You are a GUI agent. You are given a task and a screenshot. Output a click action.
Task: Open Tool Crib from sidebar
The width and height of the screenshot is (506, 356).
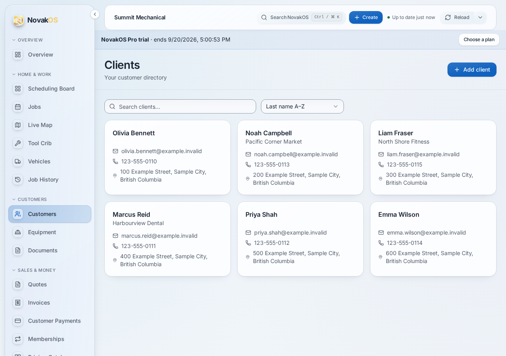[50, 143]
